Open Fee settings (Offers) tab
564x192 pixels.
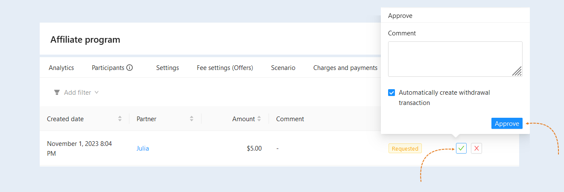click(225, 67)
